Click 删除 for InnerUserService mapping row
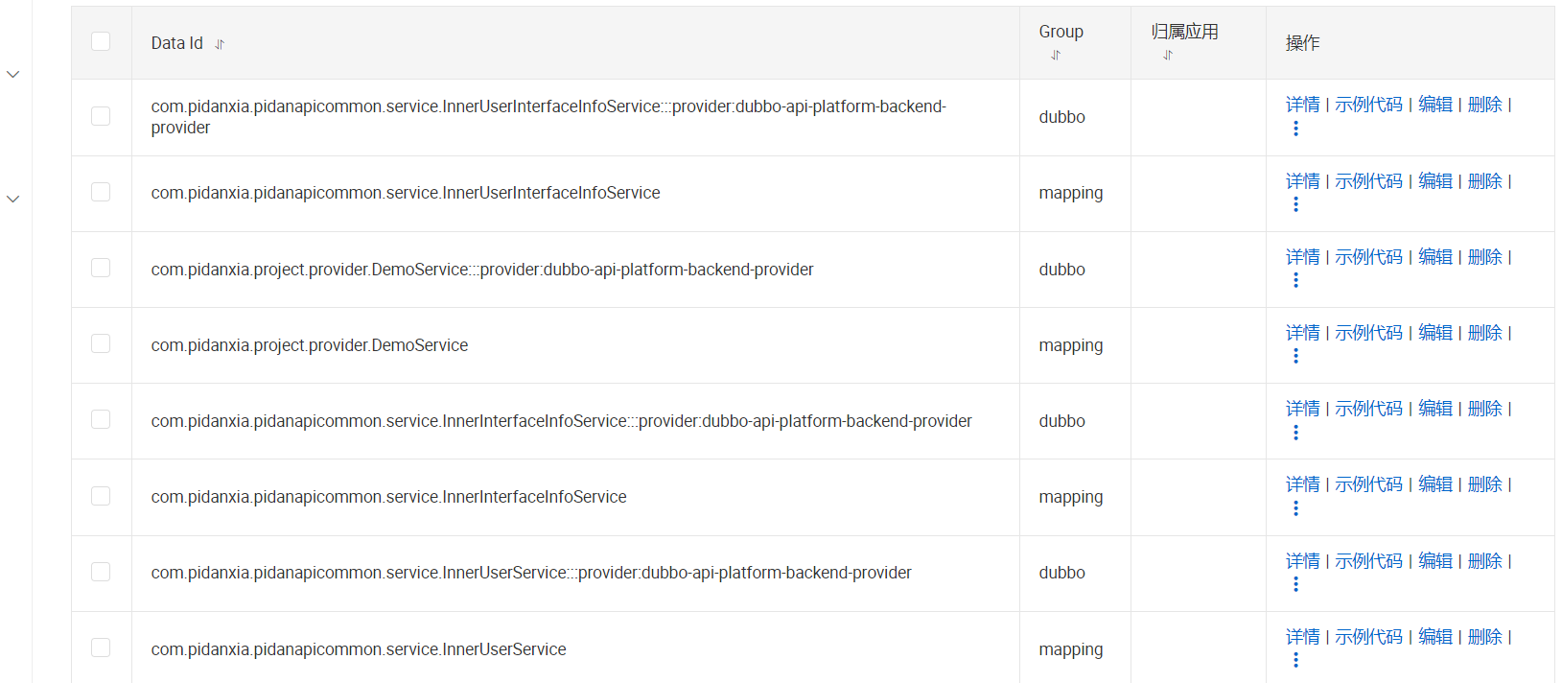1562x683 pixels. tap(1484, 637)
